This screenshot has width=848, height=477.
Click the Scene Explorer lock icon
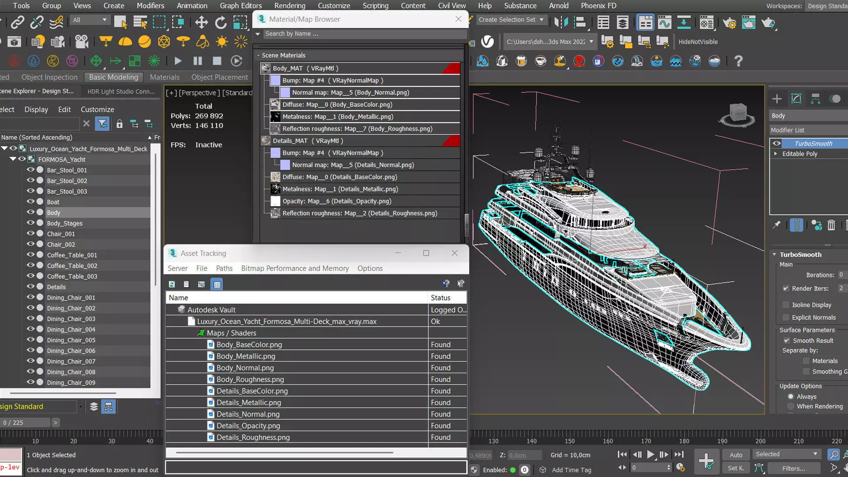pos(119,124)
